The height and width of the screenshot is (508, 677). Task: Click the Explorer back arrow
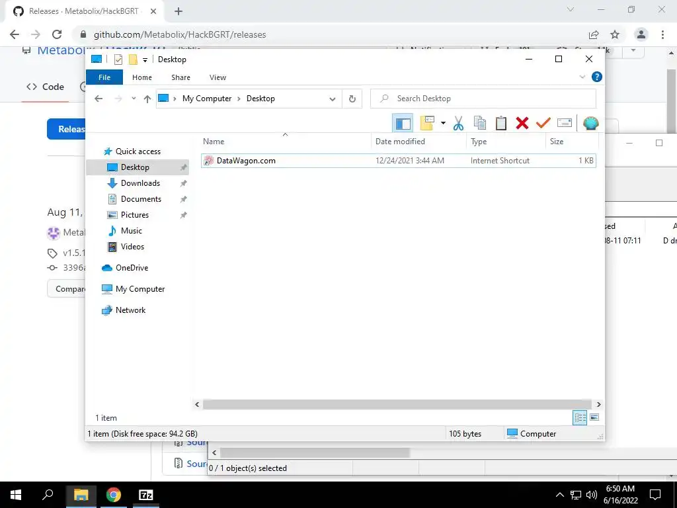tap(99, 99)
